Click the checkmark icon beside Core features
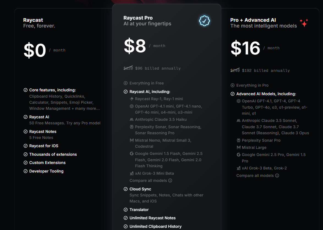This screenshot has width=323, height=230. pyautogui.click(x=26, y=90)
